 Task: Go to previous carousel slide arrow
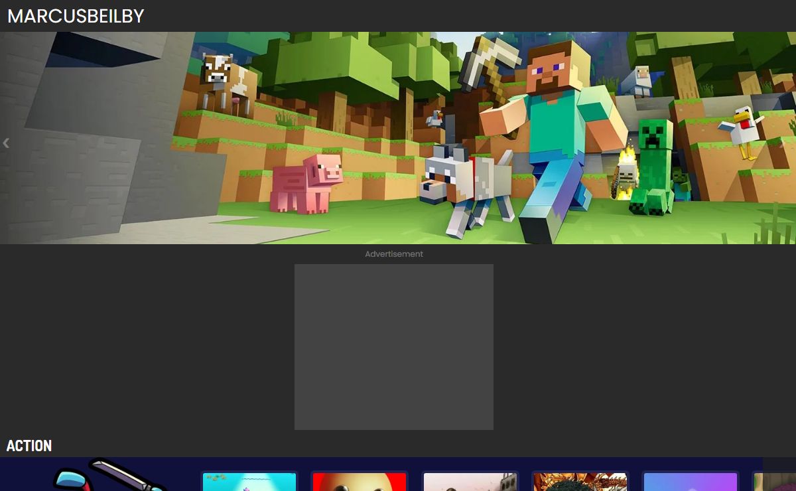[x=6, y=143]
